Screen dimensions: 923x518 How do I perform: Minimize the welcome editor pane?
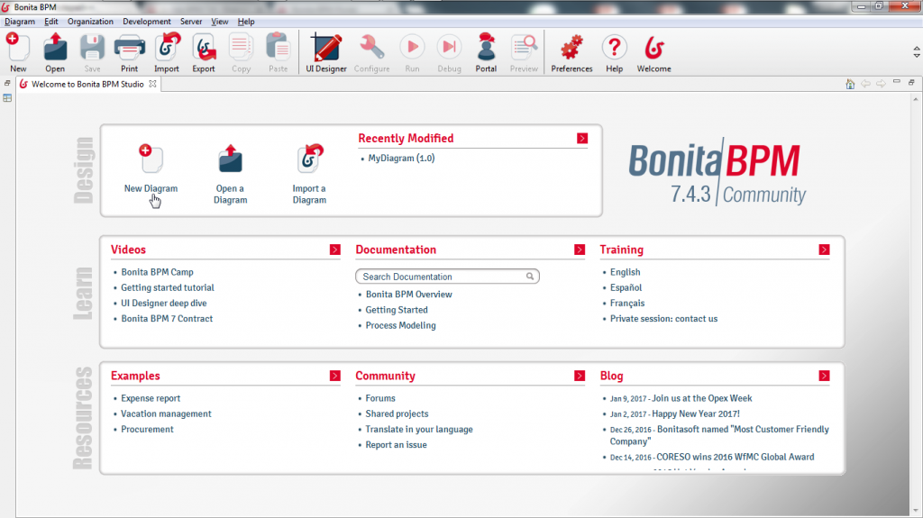(x=897, y=82)
